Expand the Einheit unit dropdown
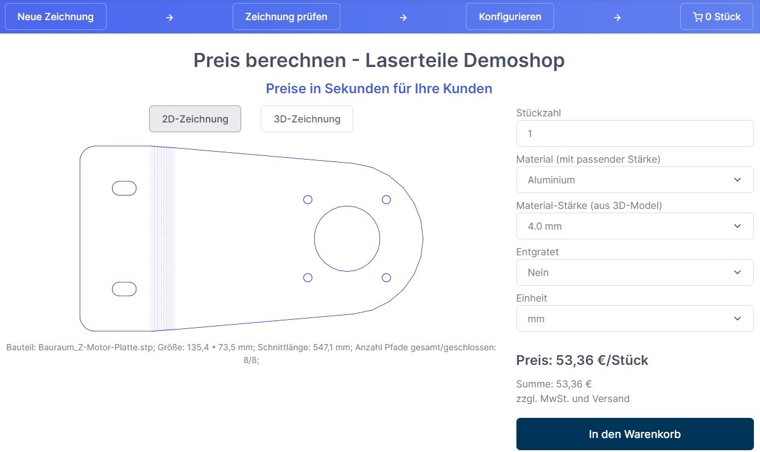The image size is (760, 452). click(x=635, y=319)
